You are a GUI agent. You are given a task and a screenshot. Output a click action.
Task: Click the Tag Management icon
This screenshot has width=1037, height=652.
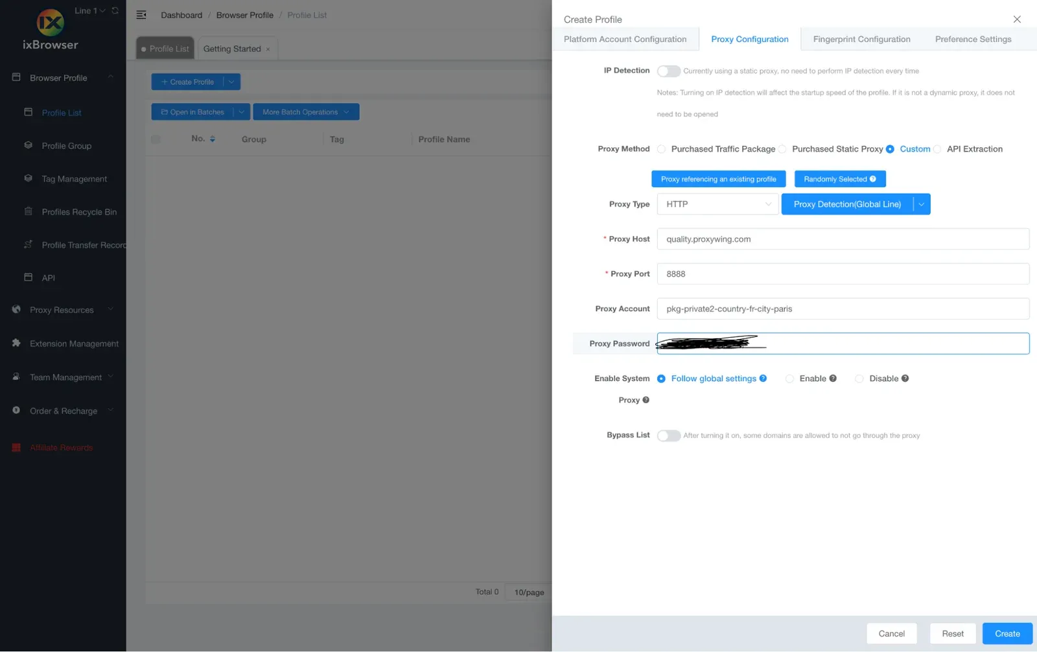point(28,178)
